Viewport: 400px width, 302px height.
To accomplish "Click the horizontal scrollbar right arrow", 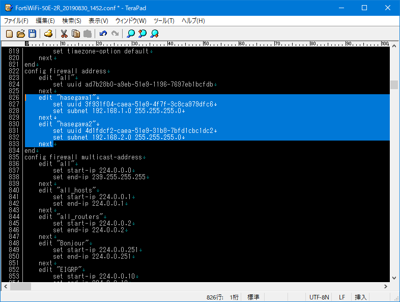I will pos(386,286).
